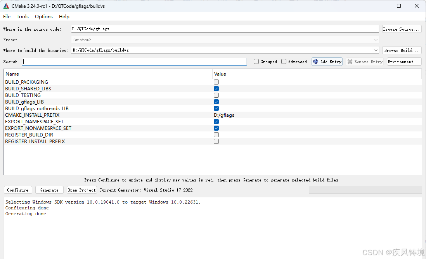Image resolution: width=426 pixels, height=259 pixels.
Task: Click the Open Project button
Action: point(82,190)
